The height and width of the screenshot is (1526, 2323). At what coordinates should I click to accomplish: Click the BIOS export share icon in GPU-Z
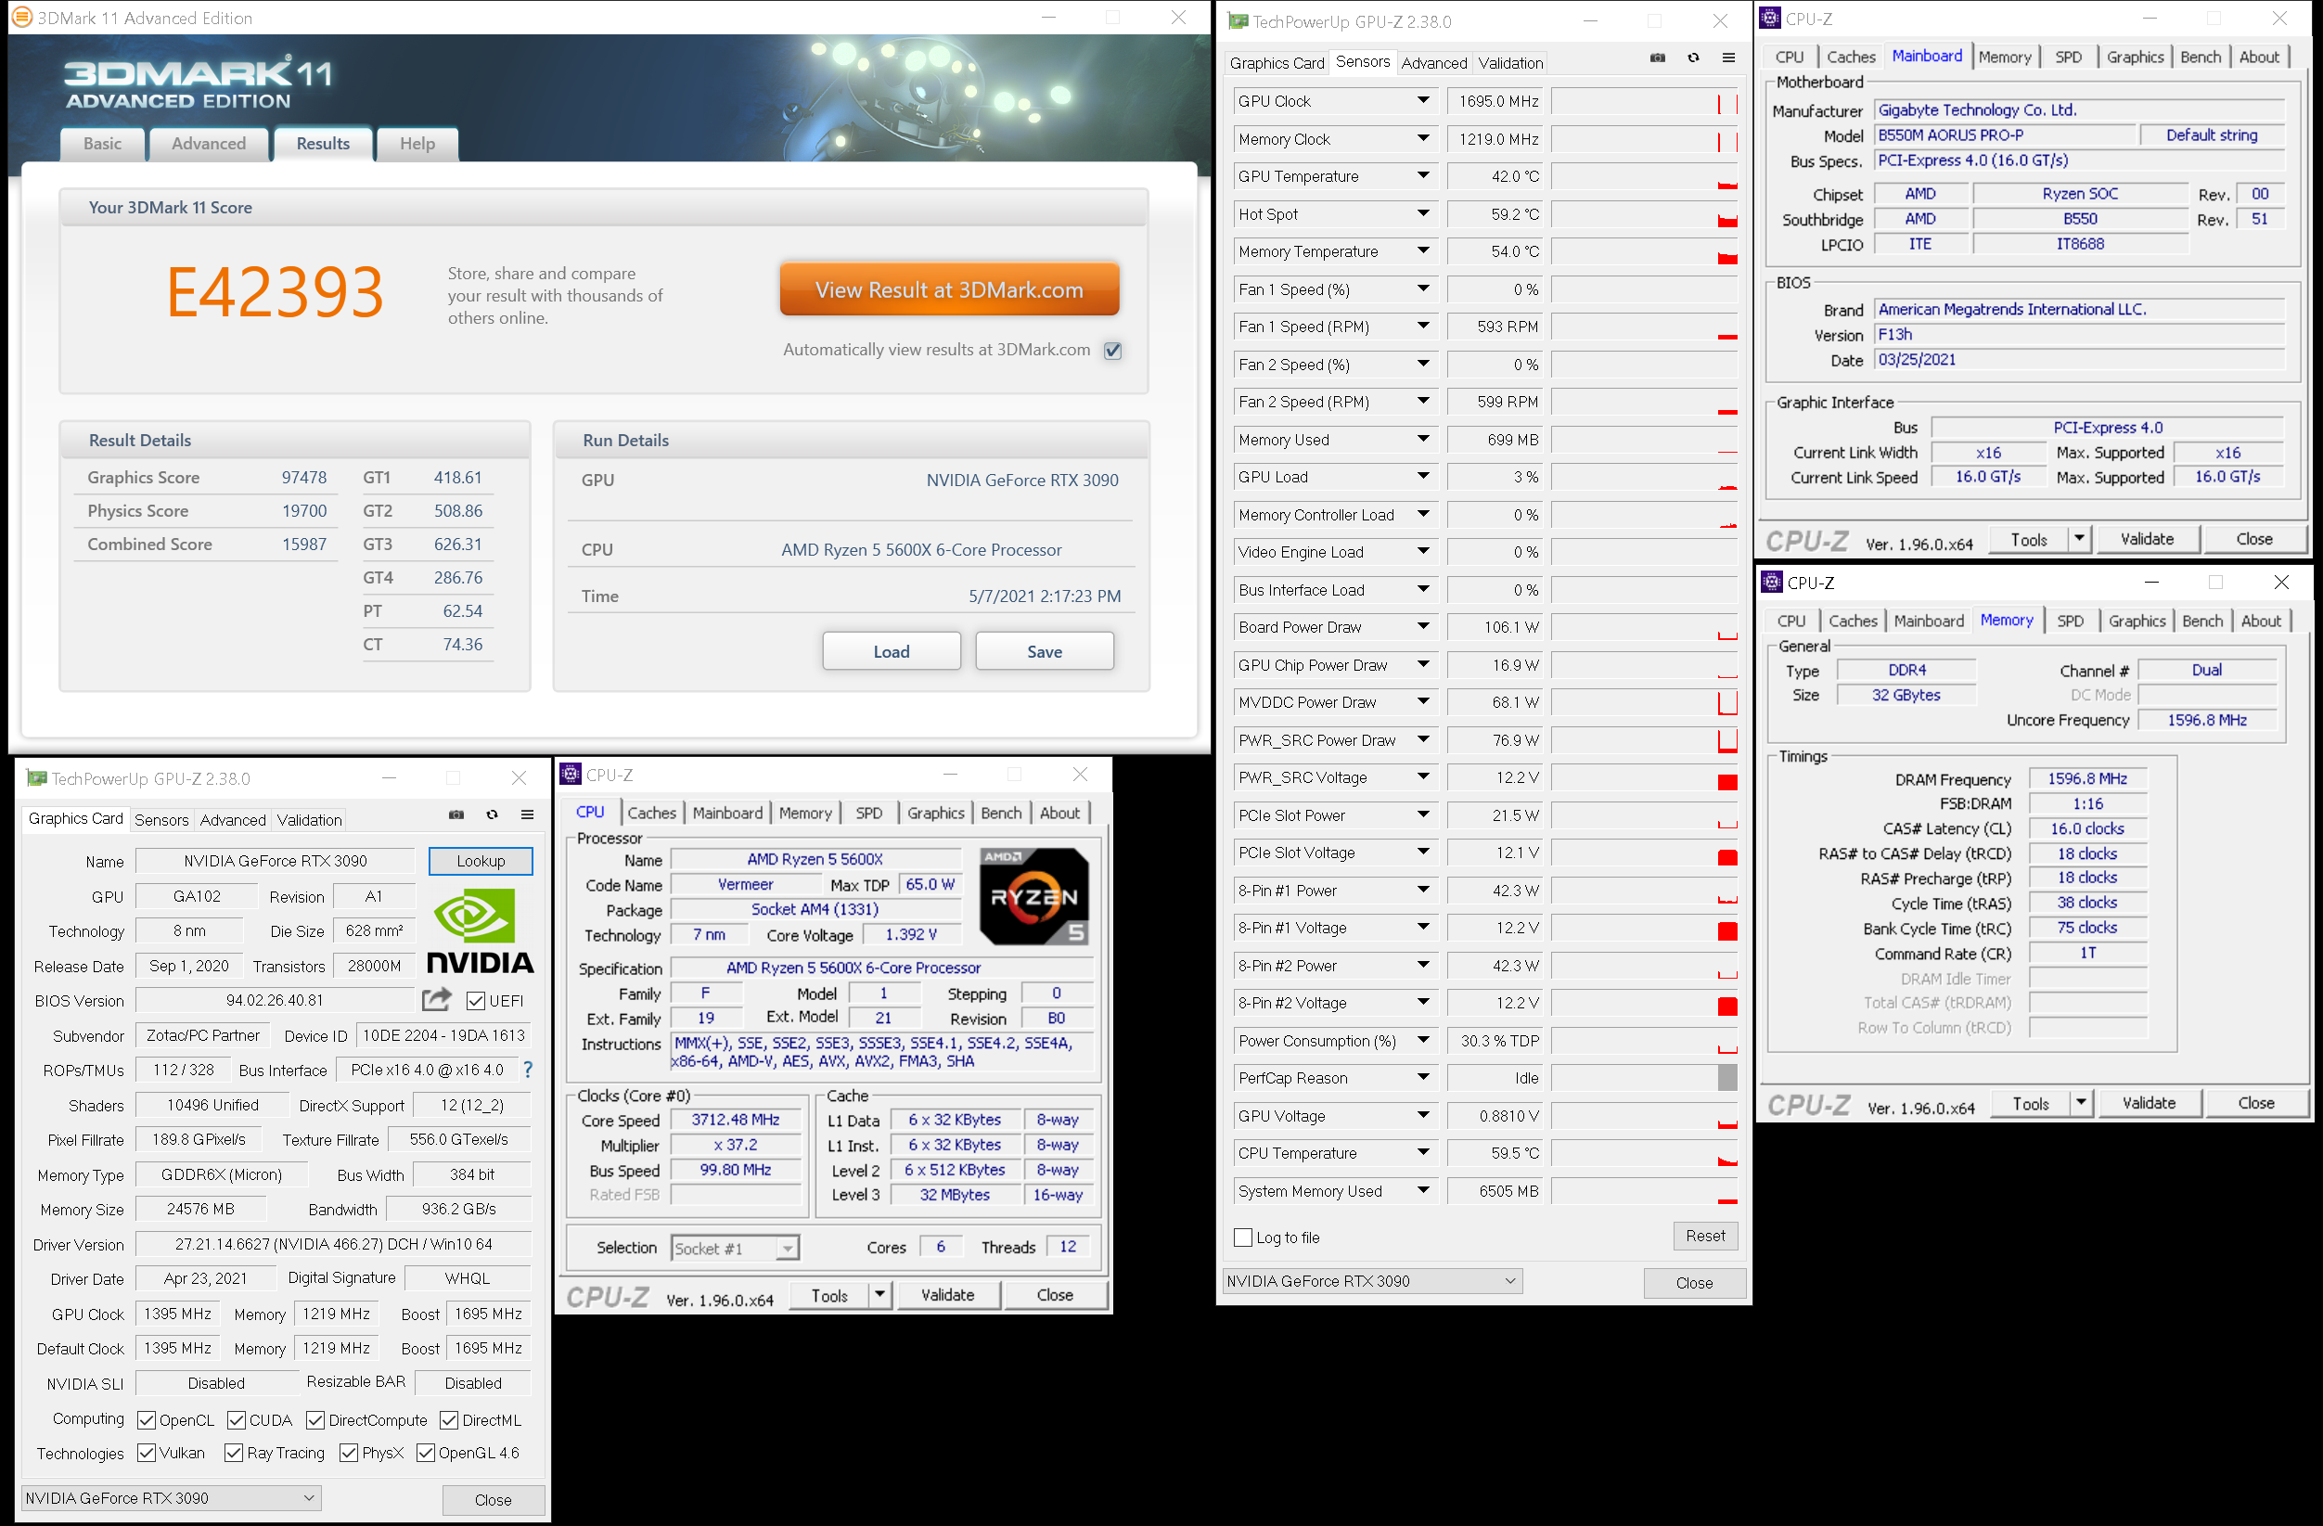436,999
